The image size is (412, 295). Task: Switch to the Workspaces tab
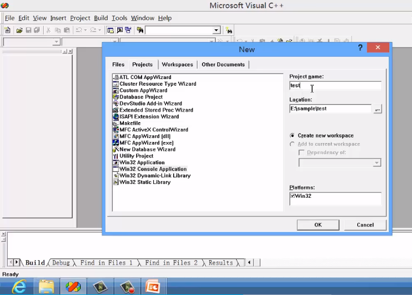178,65
